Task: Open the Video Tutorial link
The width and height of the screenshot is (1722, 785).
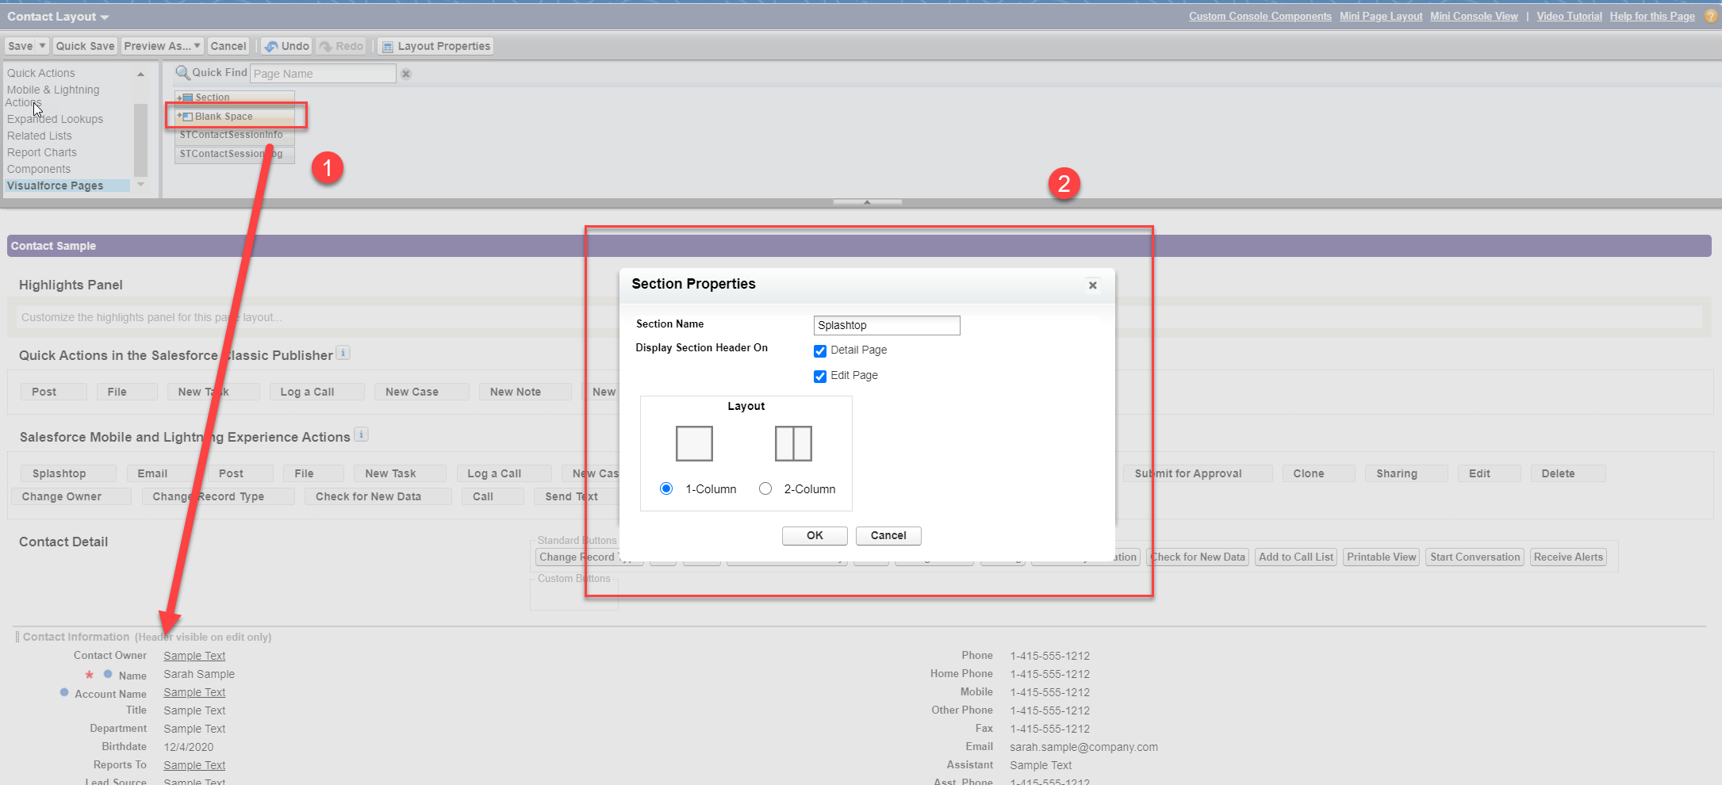Action: coord(1569,16)
